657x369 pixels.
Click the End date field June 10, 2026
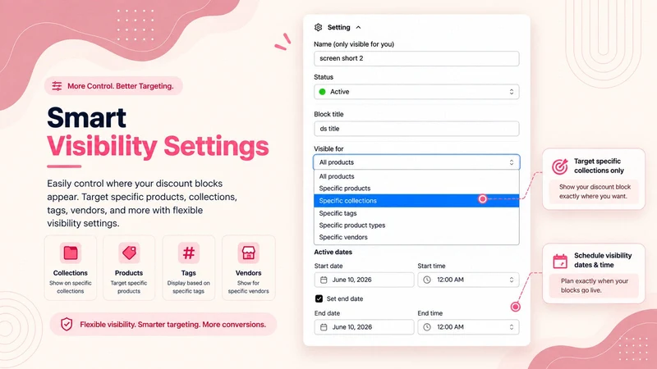(x=364, y=327)
